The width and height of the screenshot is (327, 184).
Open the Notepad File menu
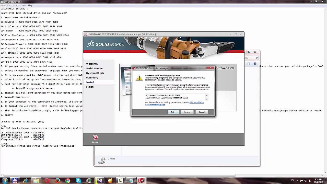(3, 5)
